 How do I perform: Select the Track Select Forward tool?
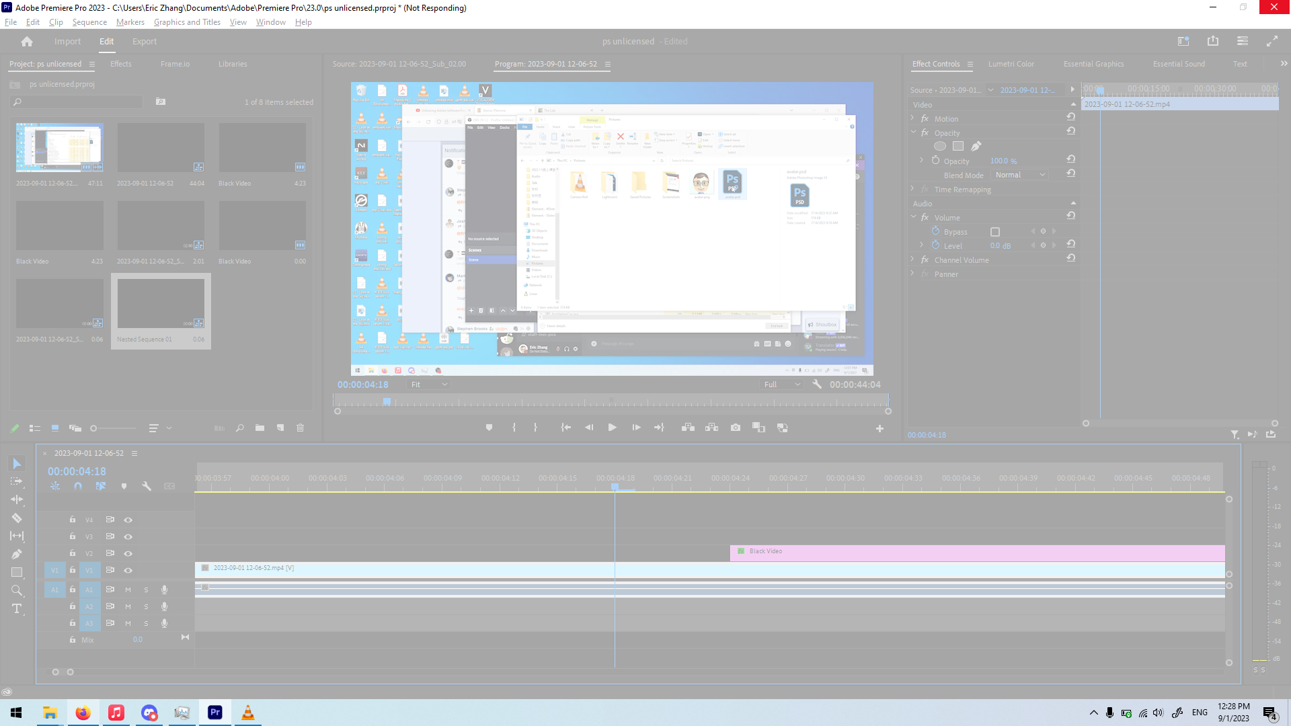[17, 481]
